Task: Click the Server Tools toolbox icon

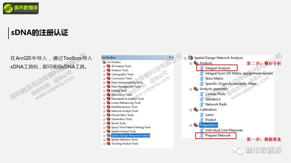Action: coord(109,123)
